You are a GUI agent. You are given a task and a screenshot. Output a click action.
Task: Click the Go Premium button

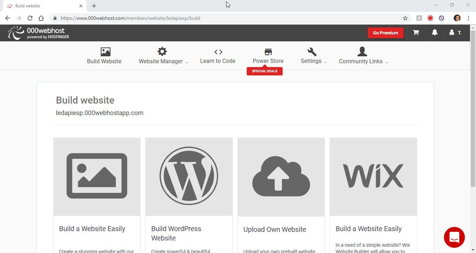(x=385, y=32)
